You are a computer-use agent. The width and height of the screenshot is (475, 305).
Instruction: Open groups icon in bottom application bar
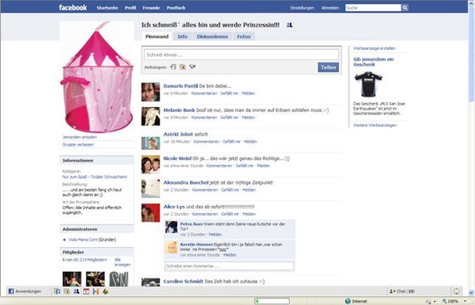point(76,291)
